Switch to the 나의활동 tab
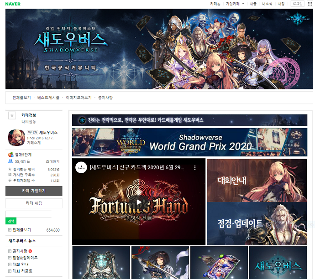Viewport: 315px width, 279px height. pos(29,122)
